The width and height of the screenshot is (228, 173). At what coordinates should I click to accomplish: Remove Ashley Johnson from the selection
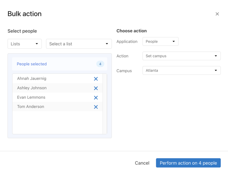tap(96, 88)
